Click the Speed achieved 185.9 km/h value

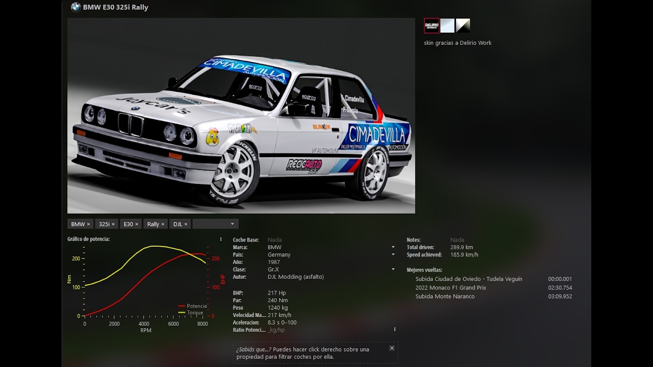coord(464,254)
